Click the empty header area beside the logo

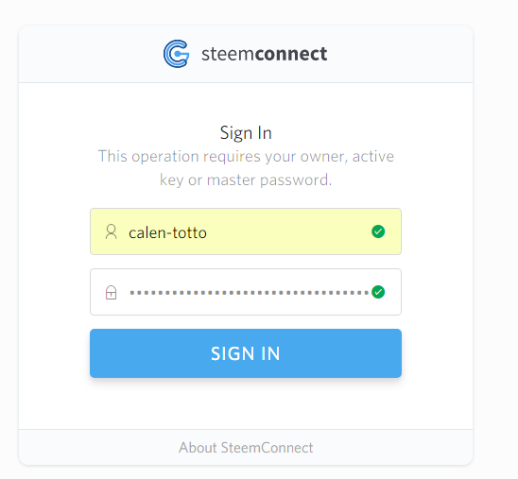[396, 54]
